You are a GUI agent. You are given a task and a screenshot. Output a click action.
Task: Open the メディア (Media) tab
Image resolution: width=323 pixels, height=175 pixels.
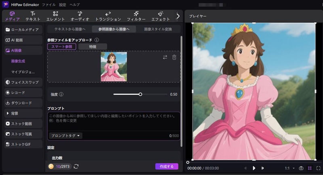tap(12, 16)
